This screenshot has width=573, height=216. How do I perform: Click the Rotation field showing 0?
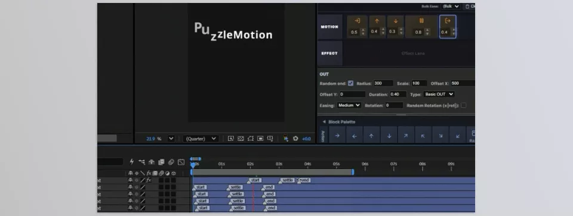pos(394,105)
